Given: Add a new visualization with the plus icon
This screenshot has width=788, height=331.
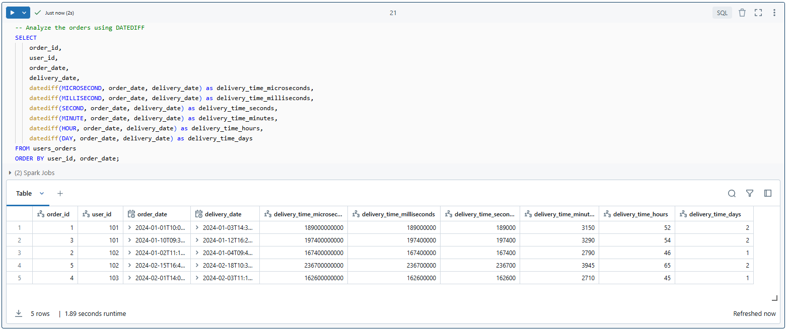Looking at the screenshot, I should coord(60,193).
